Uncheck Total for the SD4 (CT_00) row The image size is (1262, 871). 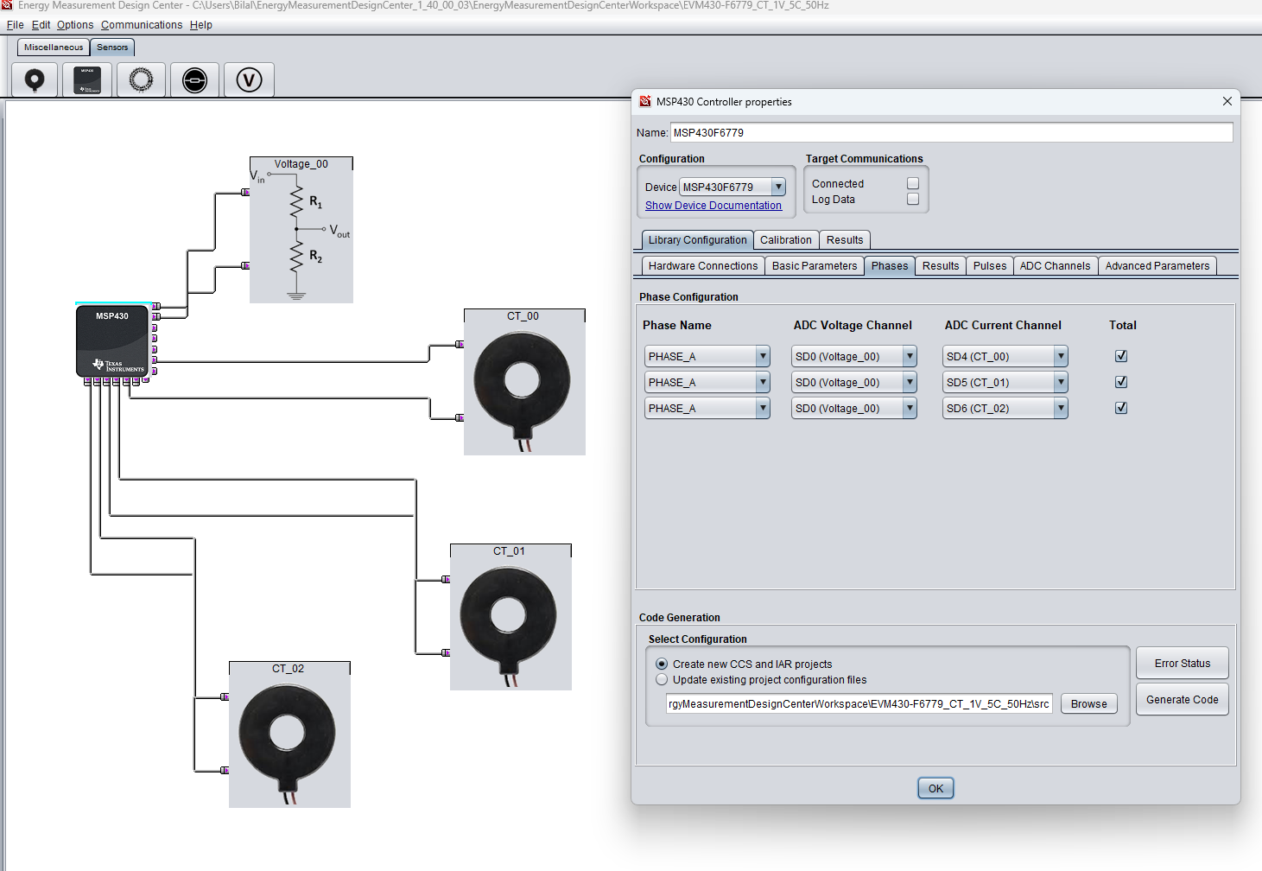[1121, 356]
